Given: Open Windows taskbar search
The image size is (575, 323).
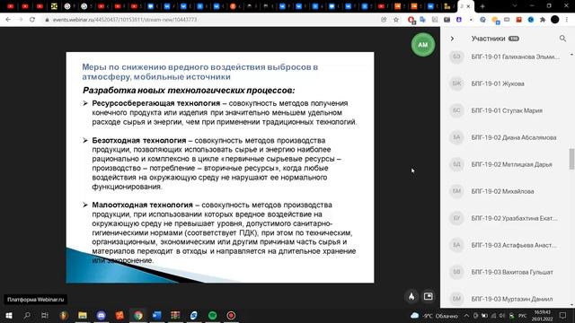Looking at the screenshot, I should point(27,315).
